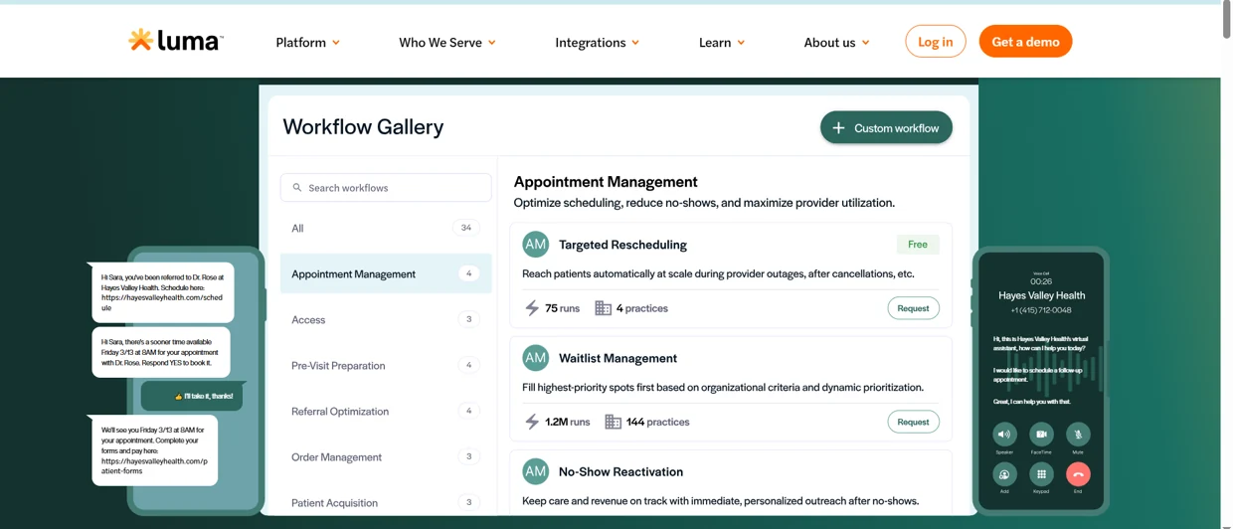The height and width of the screenshot is (529, 1233).
Task: Request the Waitlist Management workflow
Action: pyautogui.click(x=913, y=422)
